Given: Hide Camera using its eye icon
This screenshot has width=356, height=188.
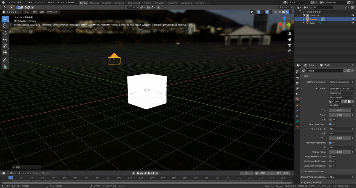Looking at the screenshot, I should (x=352, y=19).
